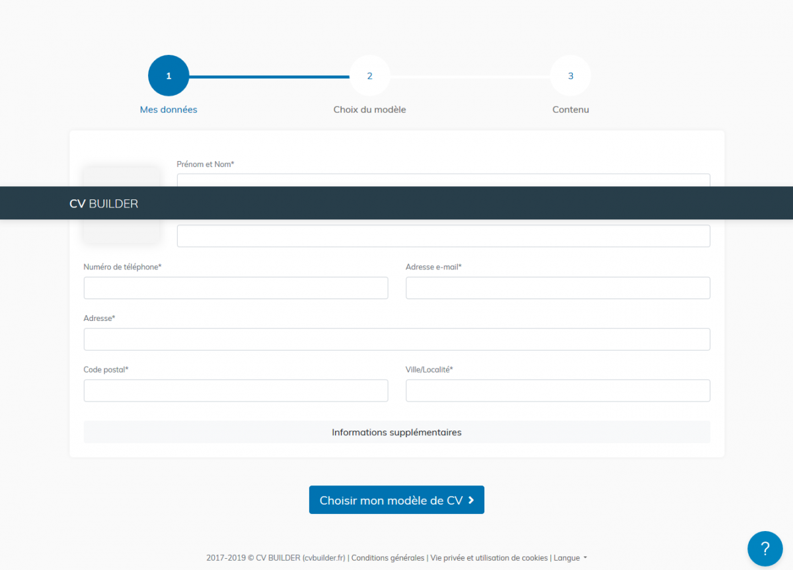Switch to the "Choix du modèle" label

[369, 110]
